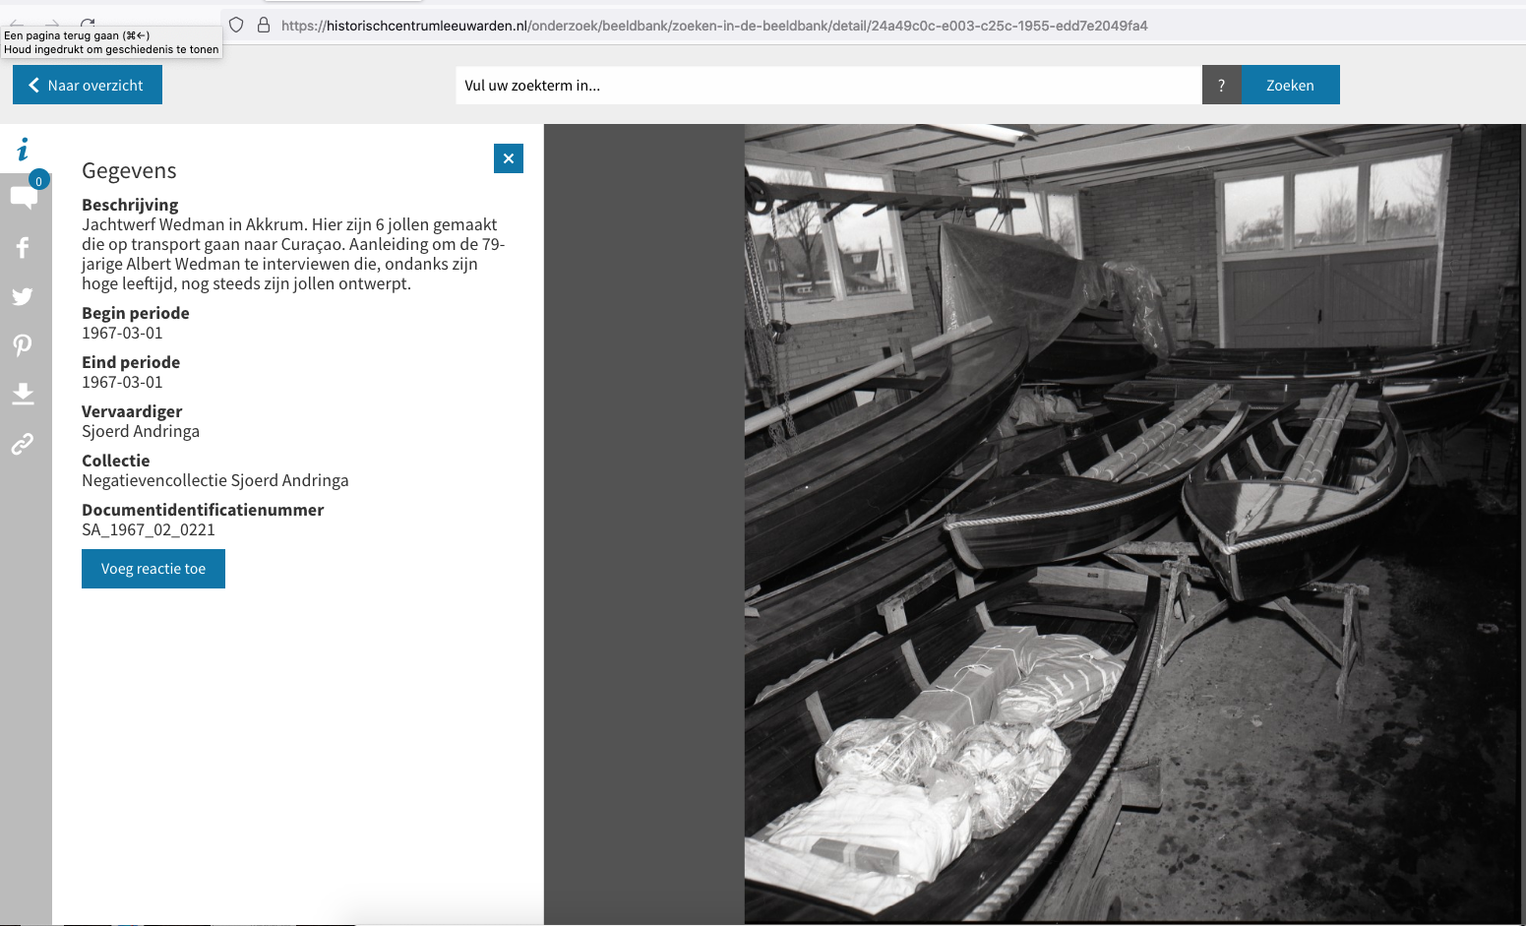
Task: Close the Gegevens panel with the X
Action: 508,158
